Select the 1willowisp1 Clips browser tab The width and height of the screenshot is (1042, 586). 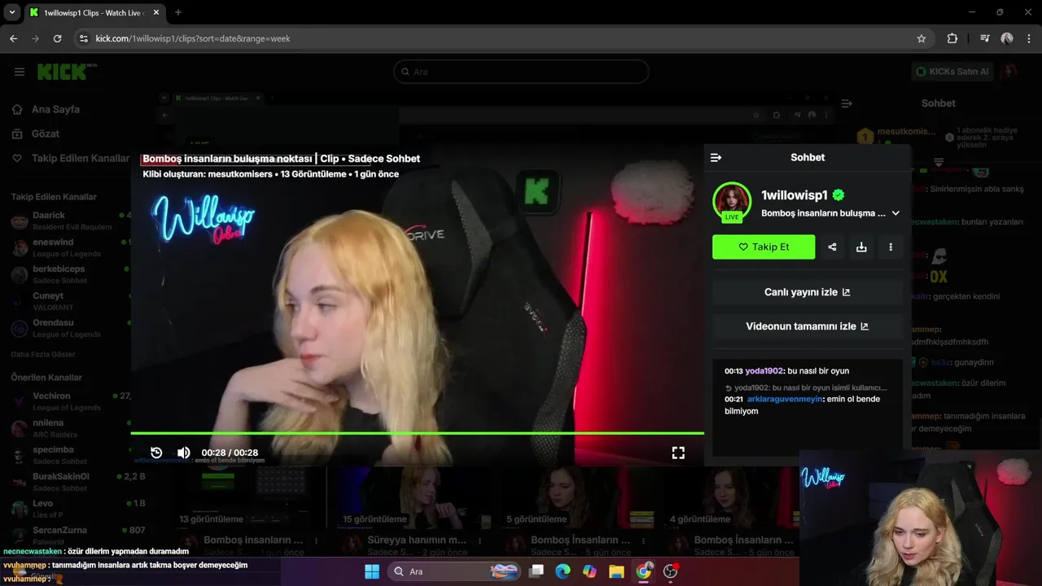[x=93, y=12]
